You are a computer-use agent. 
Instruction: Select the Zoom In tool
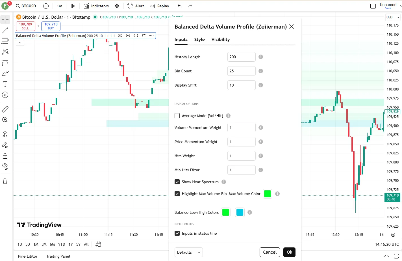pos(5,120)
